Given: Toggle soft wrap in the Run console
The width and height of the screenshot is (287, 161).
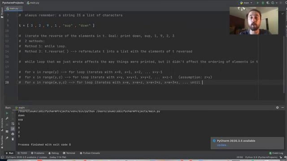Looking at the screenshot, I should point(13,124).
